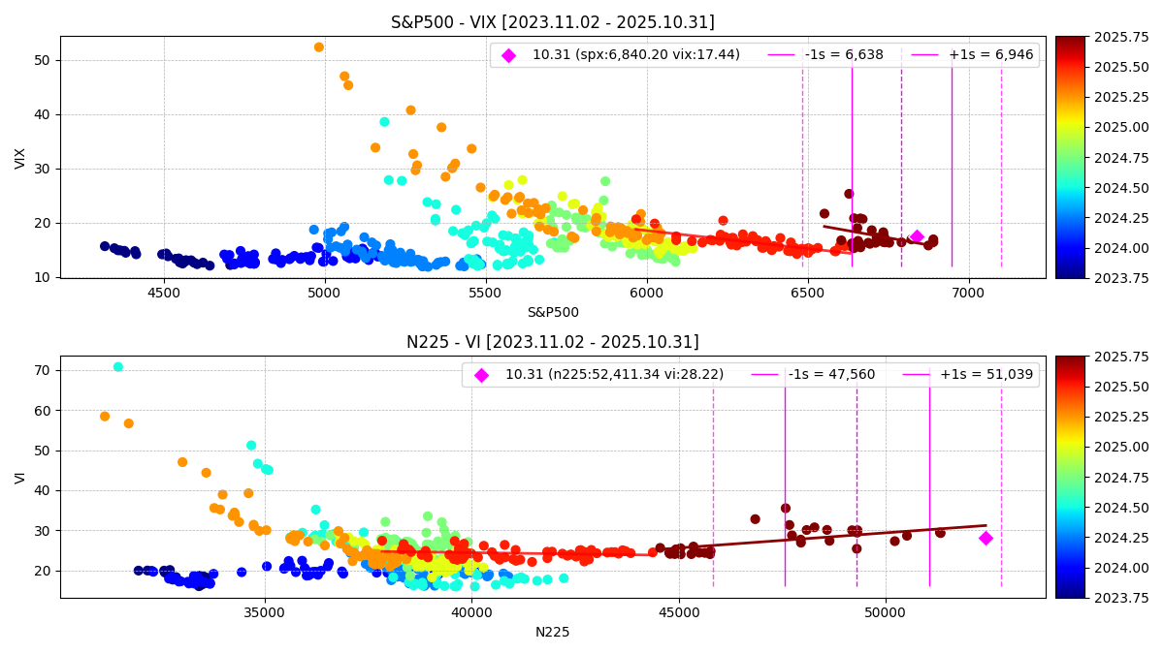Click the highest VIX point above 50
Screen dimensions: 1164x654
[319, 47]
